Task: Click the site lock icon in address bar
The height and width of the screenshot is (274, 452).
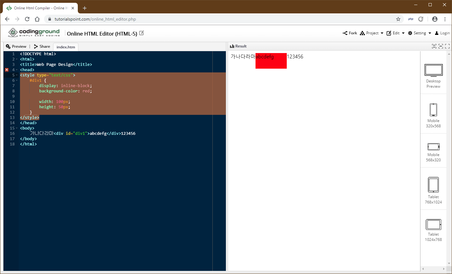Action: point(50,19)
